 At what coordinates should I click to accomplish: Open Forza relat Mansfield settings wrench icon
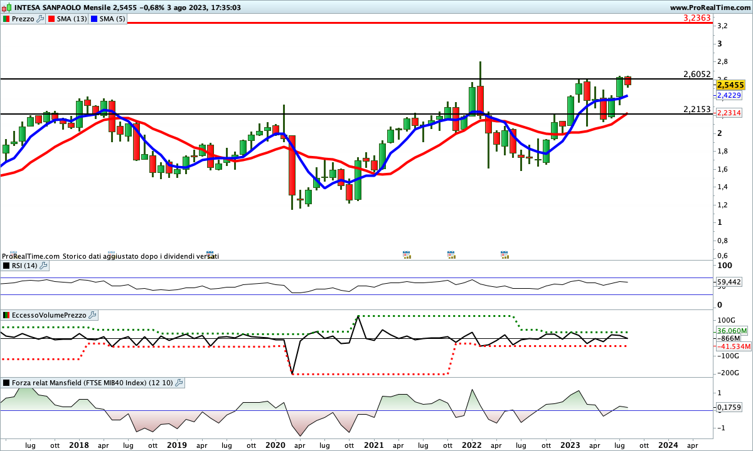[179, 383]
